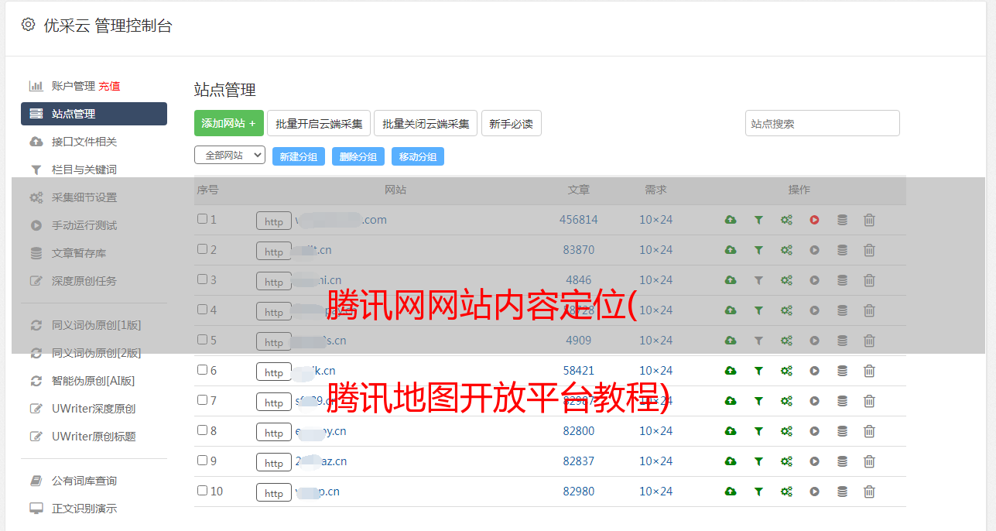Open the 新手必读 guide button
The height and width of the screenshot is (531, 996).
tap(511, 123)
